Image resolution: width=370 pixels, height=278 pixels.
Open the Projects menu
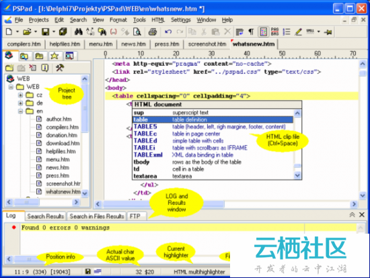pyautogui.click(x=39, y=20)
